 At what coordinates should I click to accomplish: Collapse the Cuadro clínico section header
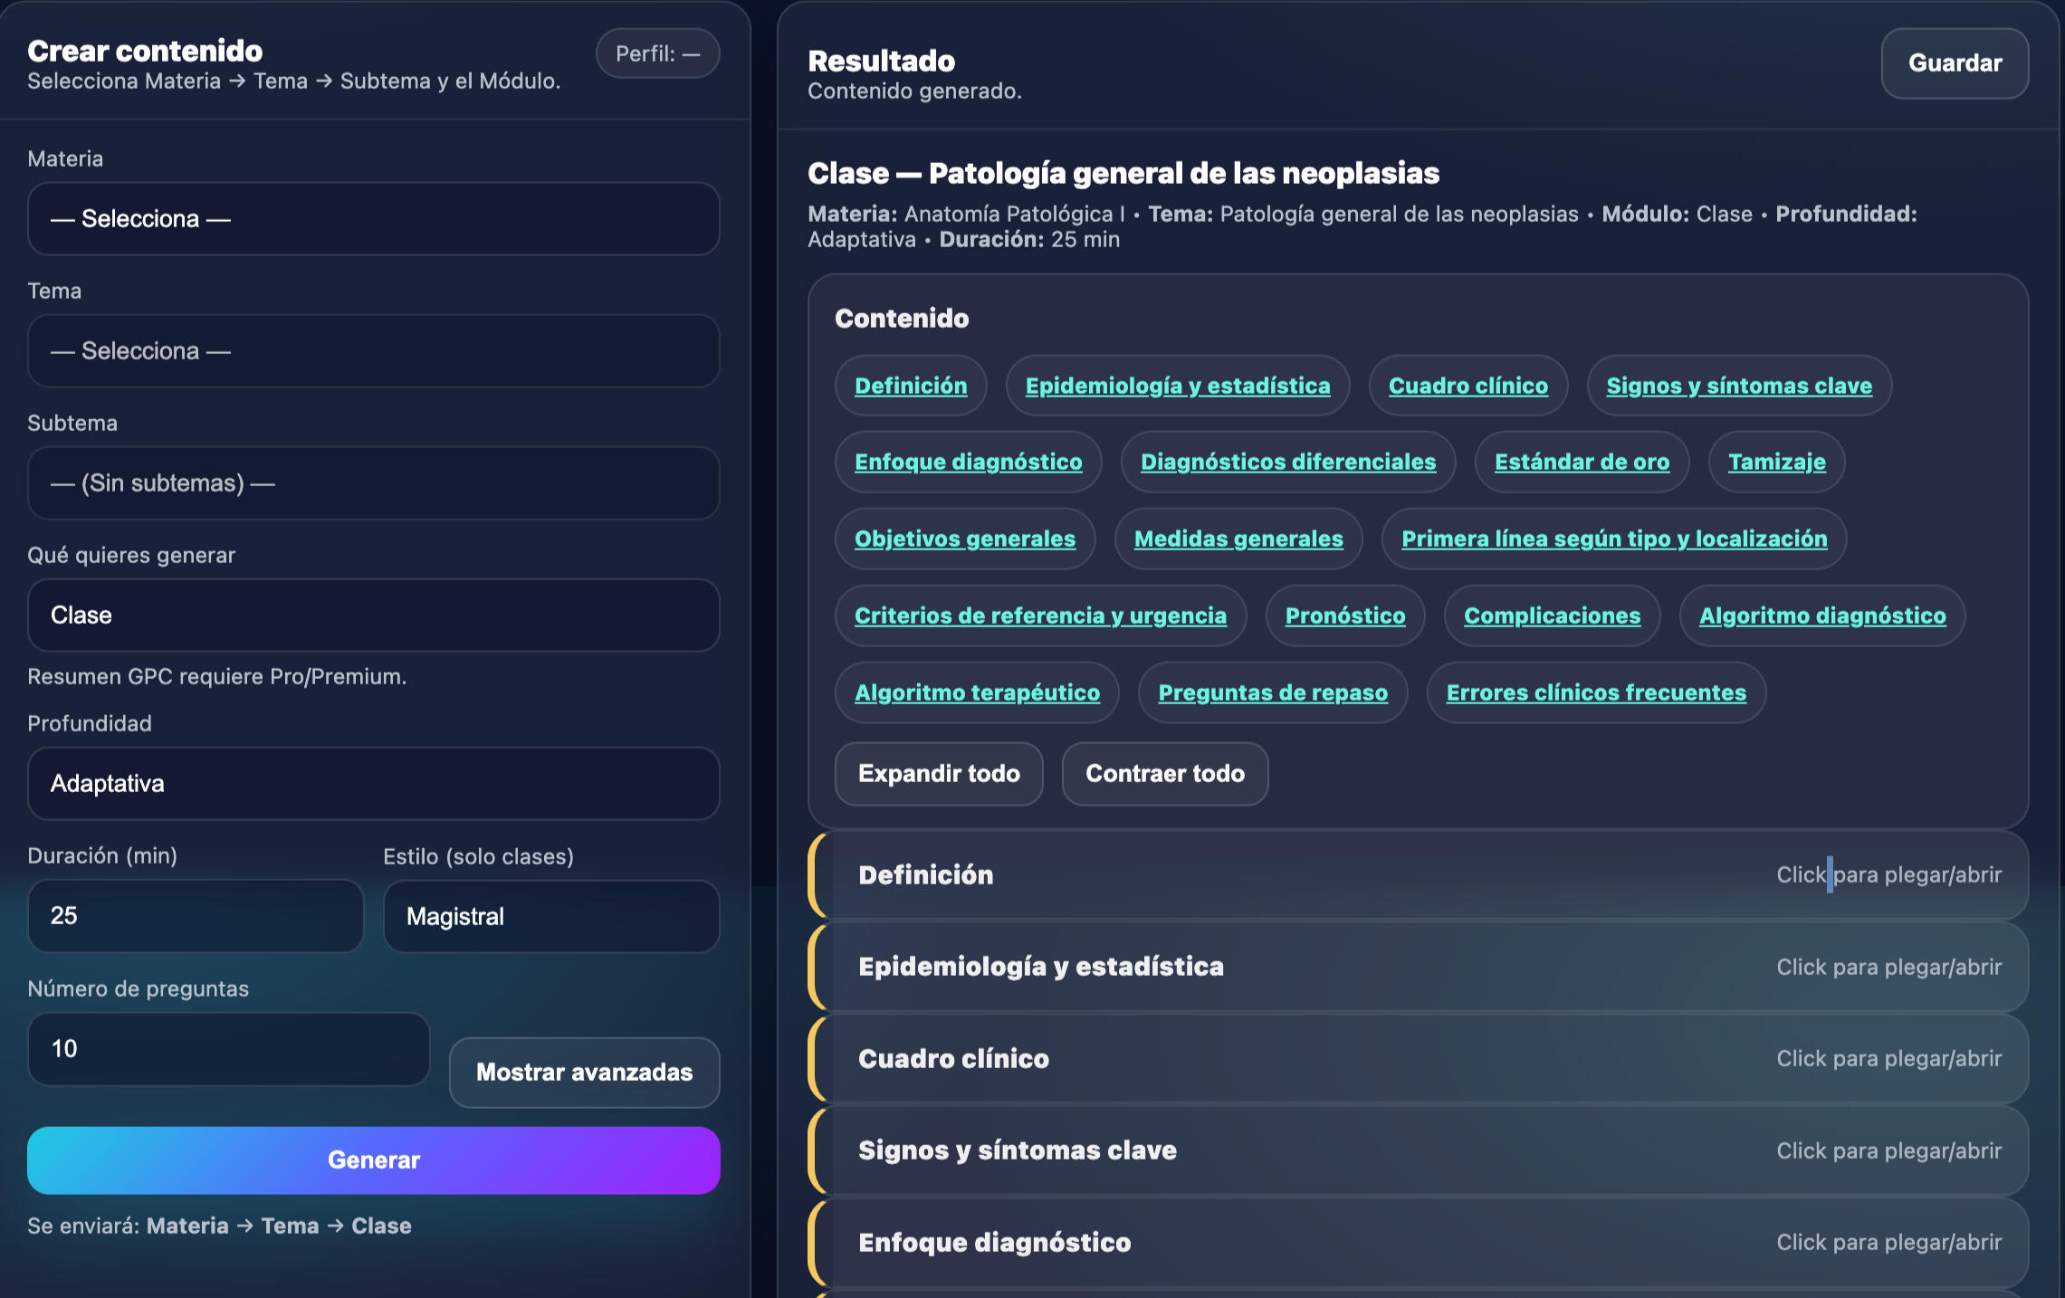1417,1059
